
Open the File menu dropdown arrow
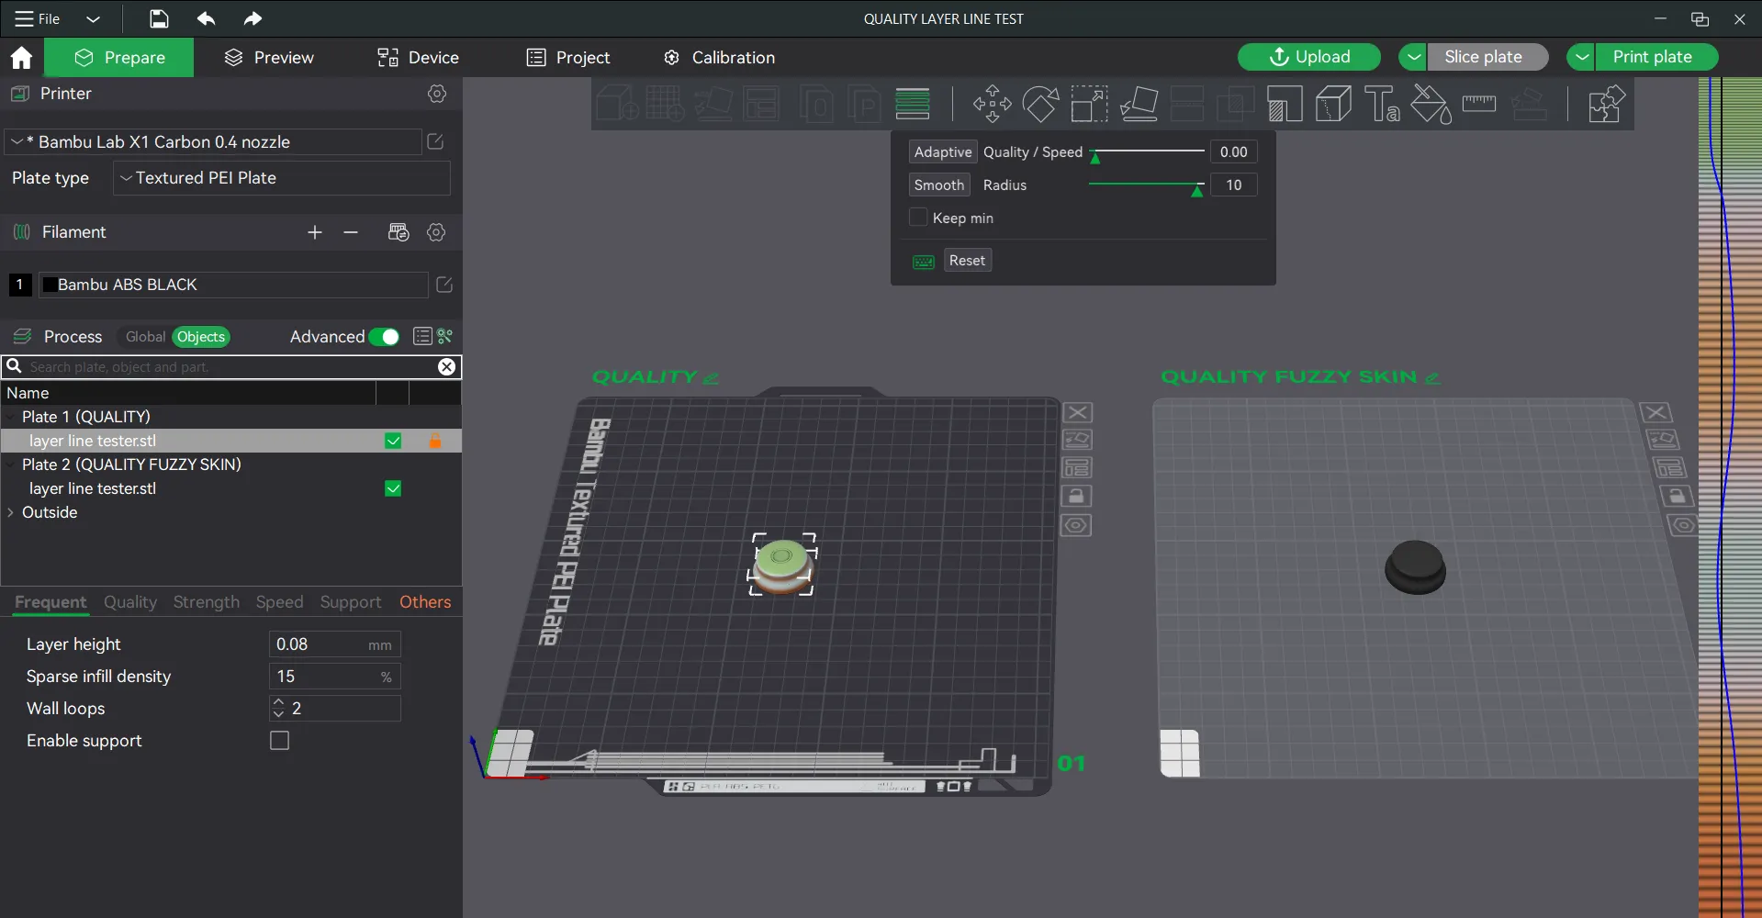pyautogui.click(x=93, y=18)
